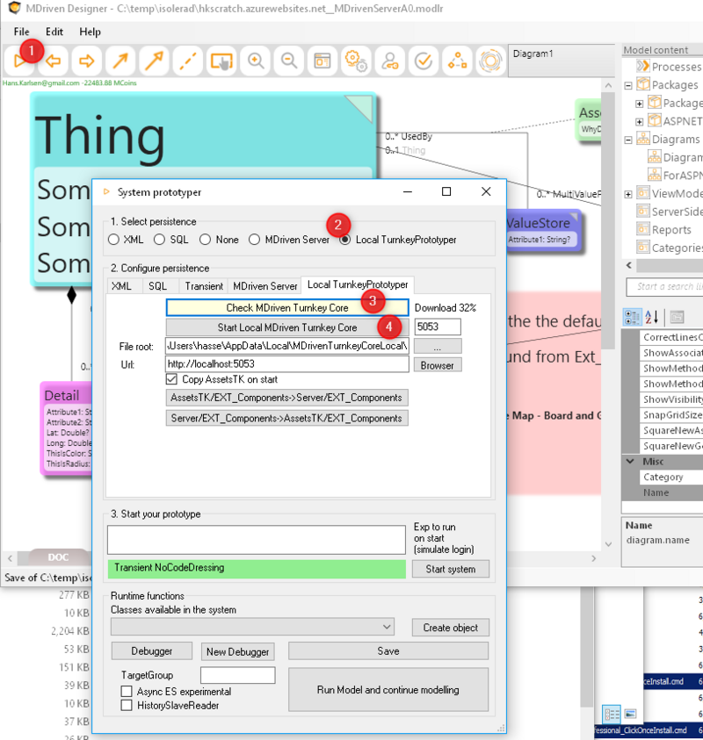The image size is (703, 740).
Task: Click the zoom out magnifier icon
Action: pos(288,61)
